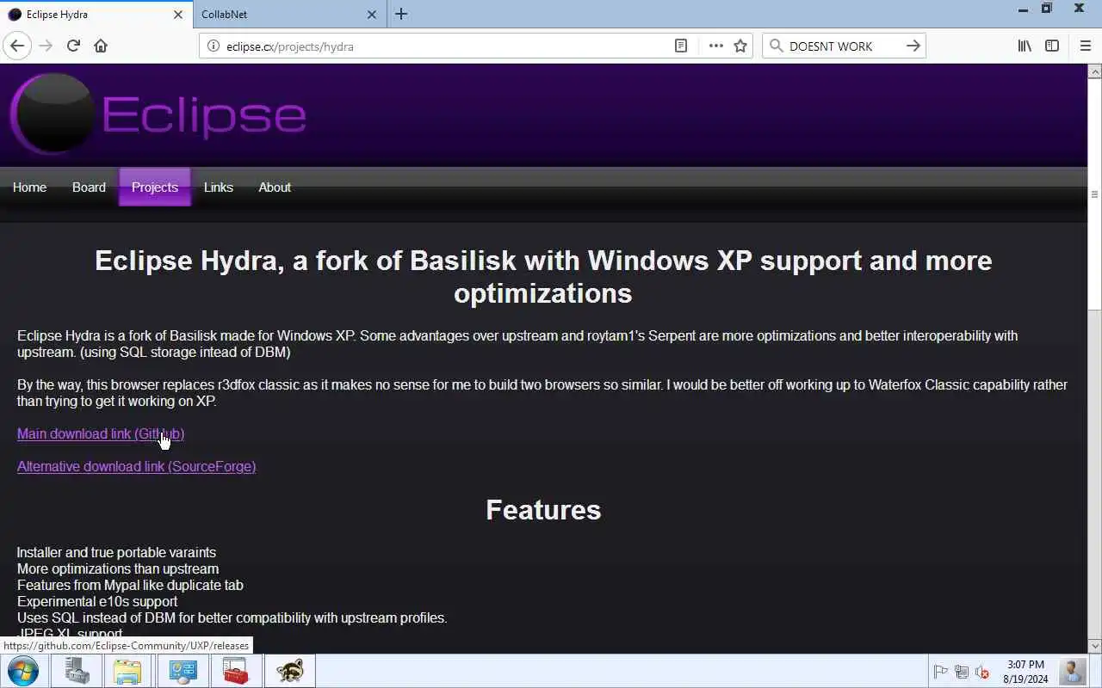Open Links in site navigation
This screenshot has height=688, width=1102.
(x=219, y=187)
